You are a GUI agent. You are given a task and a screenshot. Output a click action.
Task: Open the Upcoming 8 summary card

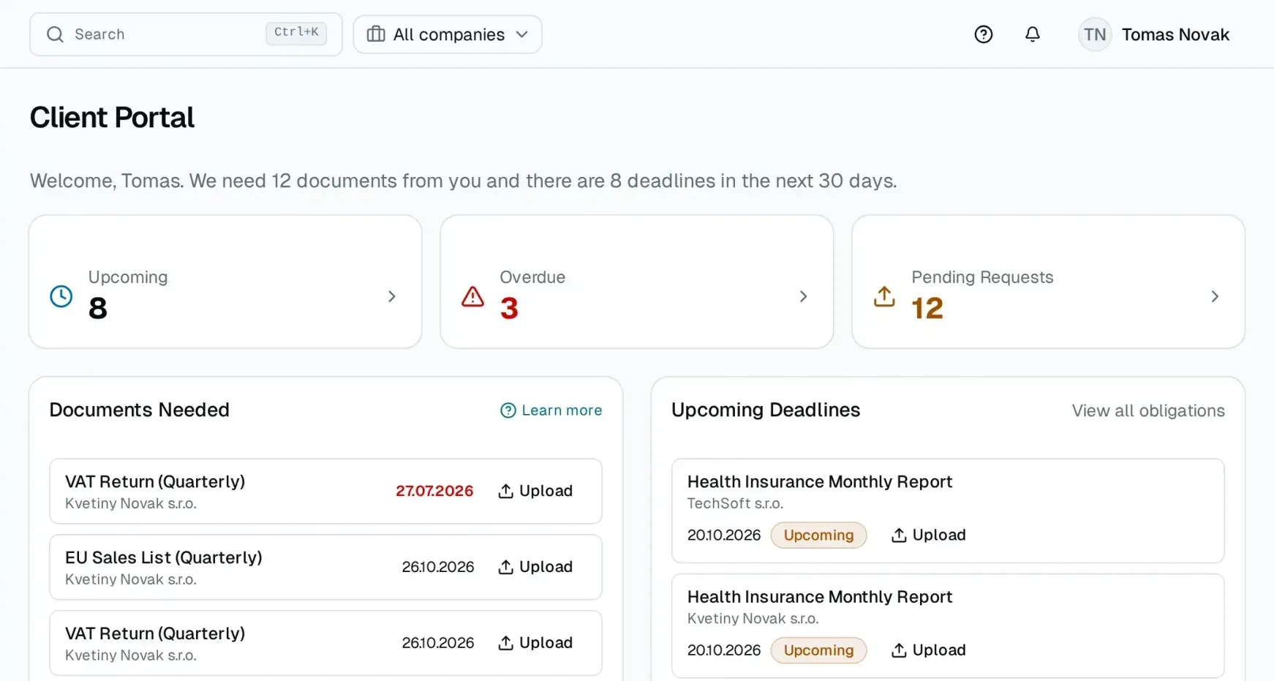coord(225,282)
